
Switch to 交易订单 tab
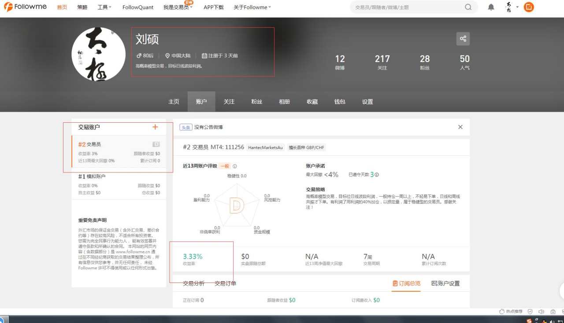point(225,283)
